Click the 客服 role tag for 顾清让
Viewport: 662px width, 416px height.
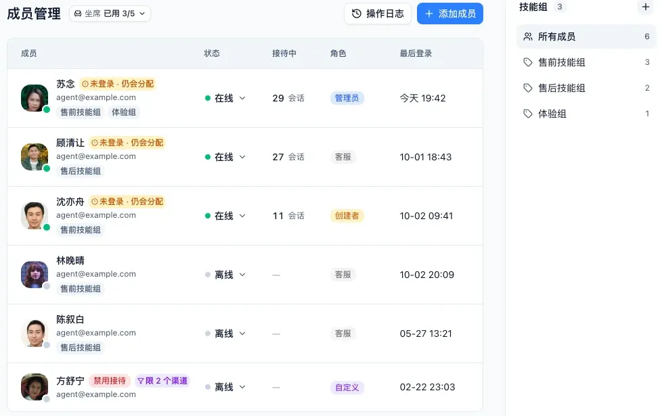pos(343,157)
